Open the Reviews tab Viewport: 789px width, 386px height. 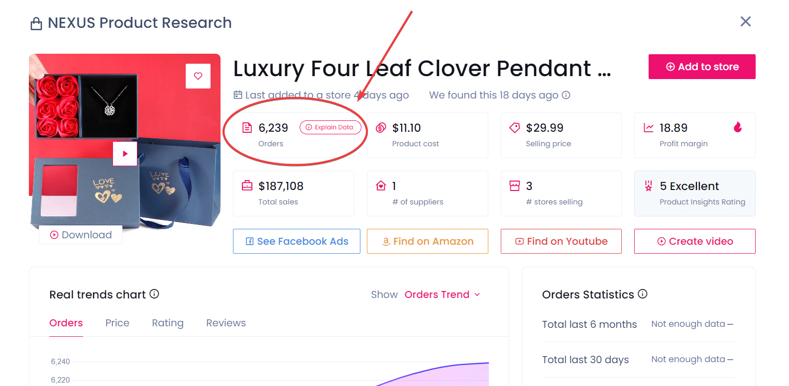point(226,323)
